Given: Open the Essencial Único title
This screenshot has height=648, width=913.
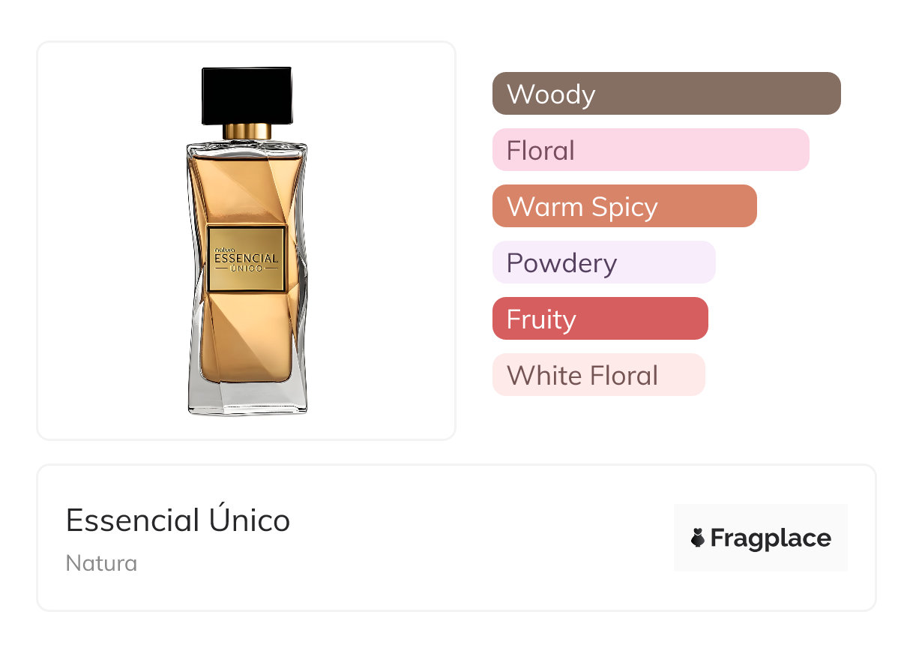Looking at the screenshot, I should click(x=178, y=520).
